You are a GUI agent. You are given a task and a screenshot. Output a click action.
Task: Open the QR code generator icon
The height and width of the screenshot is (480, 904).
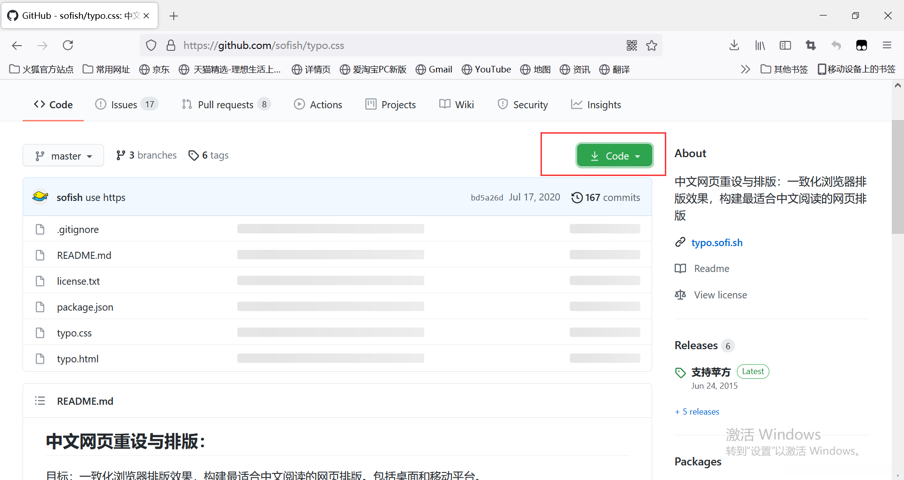click(632, 45)
